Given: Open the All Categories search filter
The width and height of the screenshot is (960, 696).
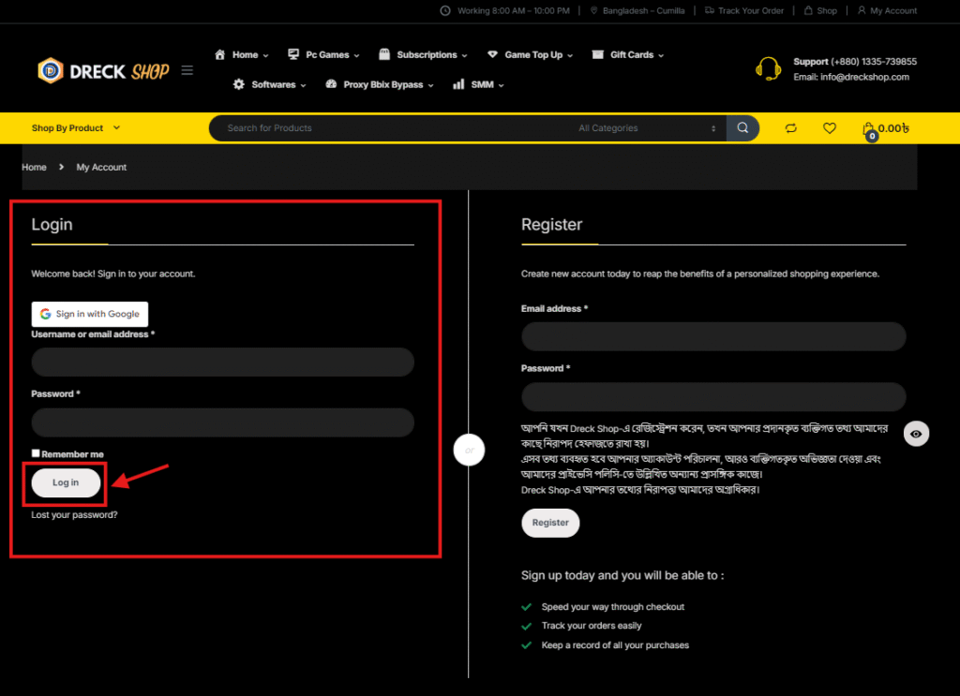Looking at the screenshot, I should coord(647,127).
